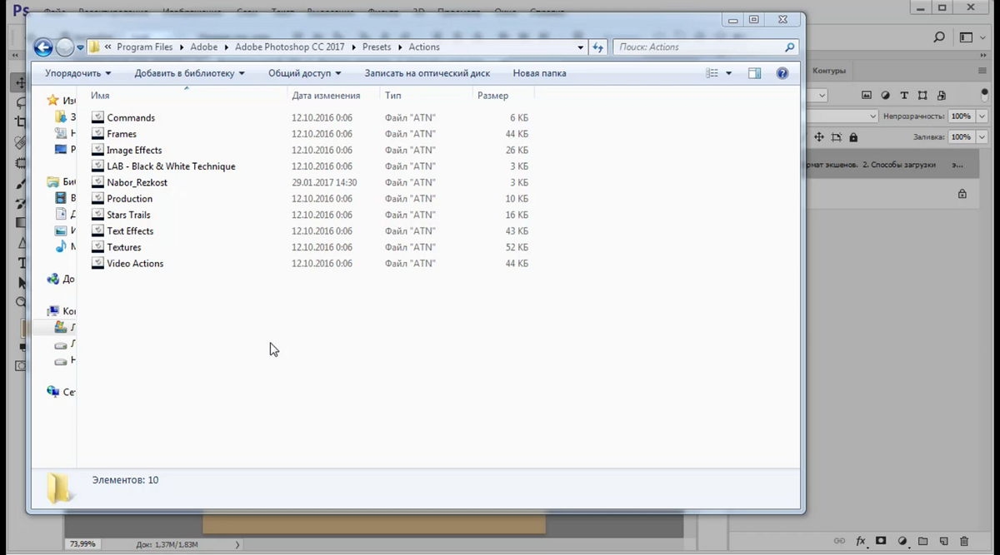Refresh the Actions folder view
Image resolution: width=1000 pixels, height=555 pixels.
pos(597,47)
